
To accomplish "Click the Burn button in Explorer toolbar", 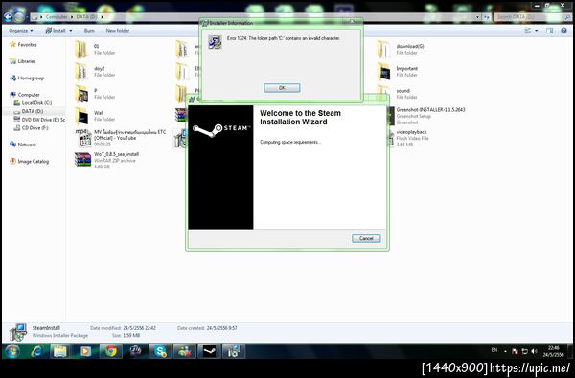I will tap(89, 31).
